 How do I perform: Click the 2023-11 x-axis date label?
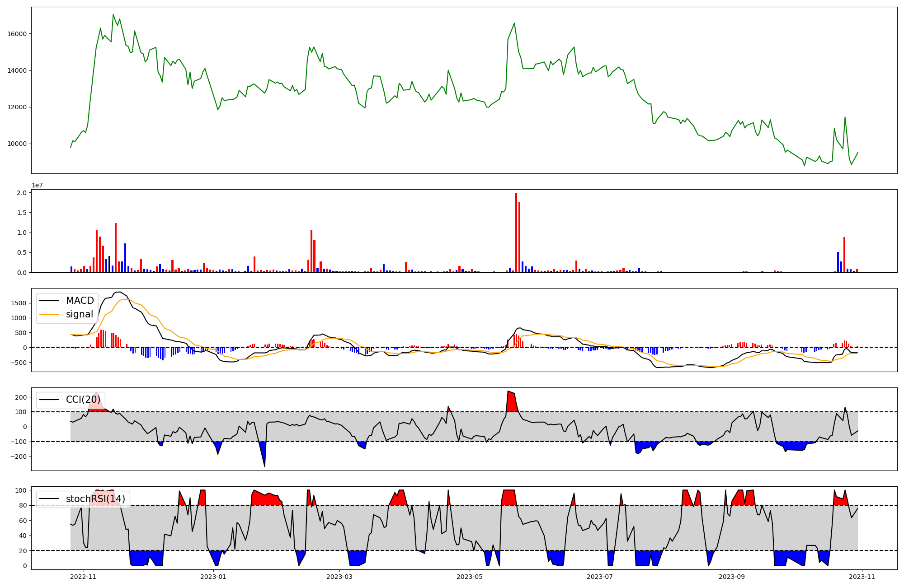click(862, 577)
